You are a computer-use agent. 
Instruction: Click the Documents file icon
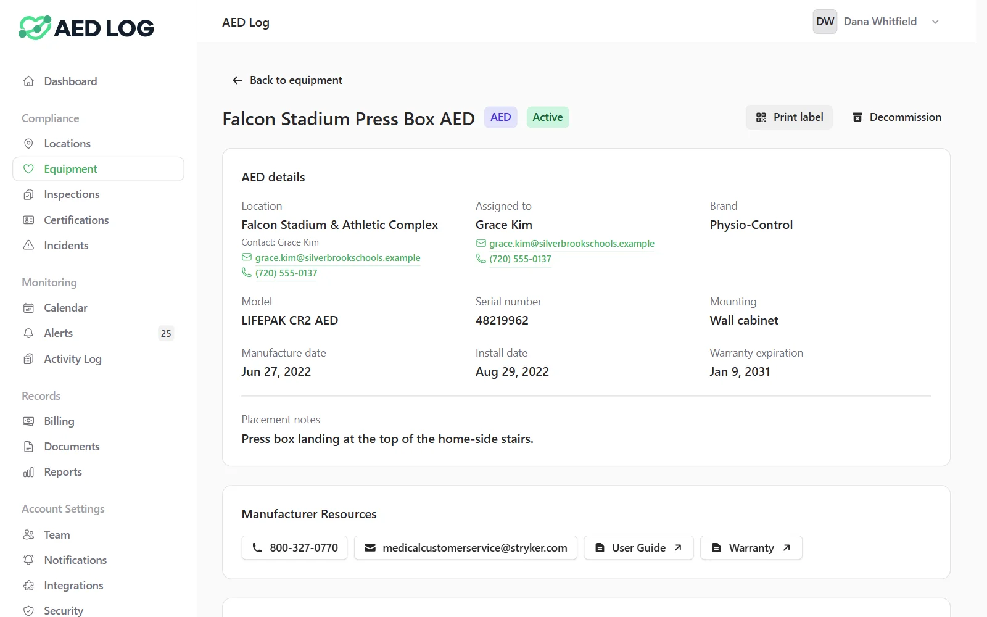[28, 447]
